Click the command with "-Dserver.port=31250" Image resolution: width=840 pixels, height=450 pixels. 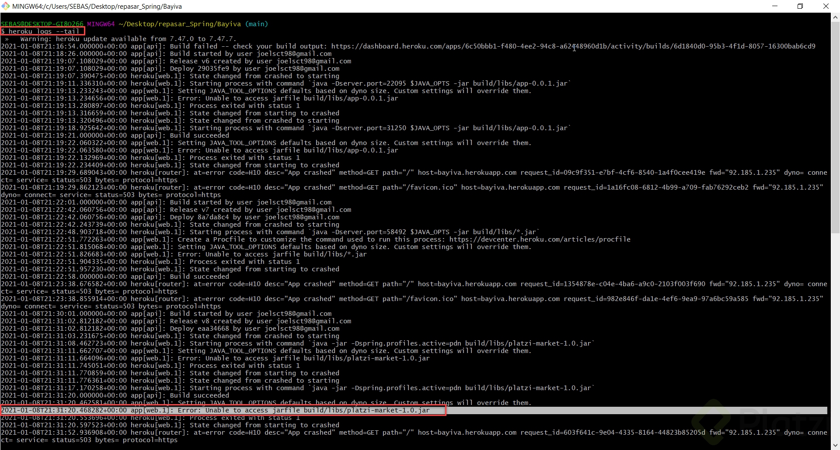click(286, 128)
